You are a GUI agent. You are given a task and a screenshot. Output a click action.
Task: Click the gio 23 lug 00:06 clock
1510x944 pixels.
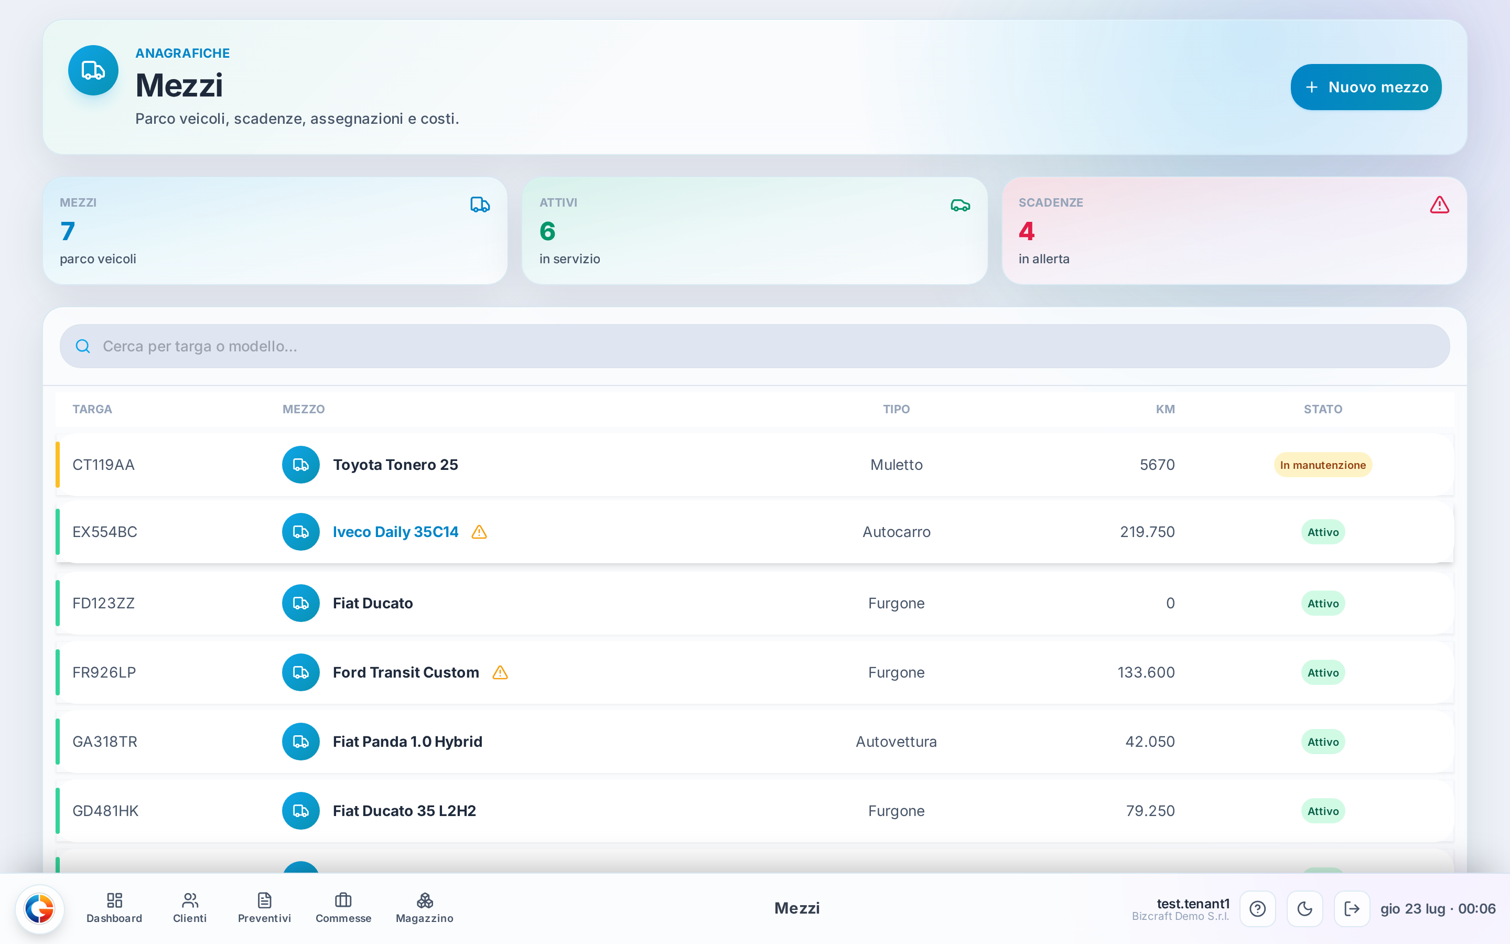(1438, 909)
